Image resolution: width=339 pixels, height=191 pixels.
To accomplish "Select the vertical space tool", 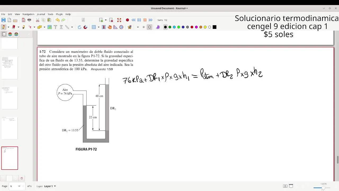I will pos(104,27).
